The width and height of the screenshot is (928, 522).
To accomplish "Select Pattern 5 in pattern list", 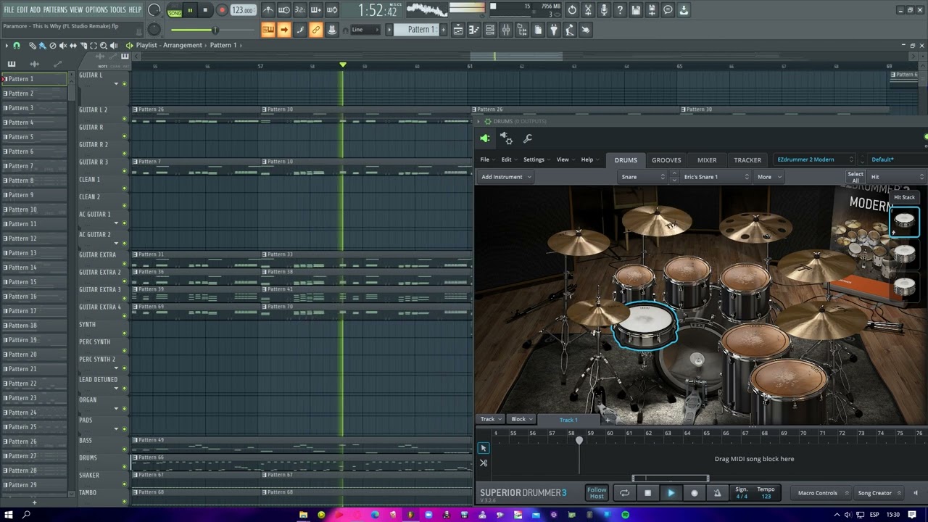I will coord(35,137).
